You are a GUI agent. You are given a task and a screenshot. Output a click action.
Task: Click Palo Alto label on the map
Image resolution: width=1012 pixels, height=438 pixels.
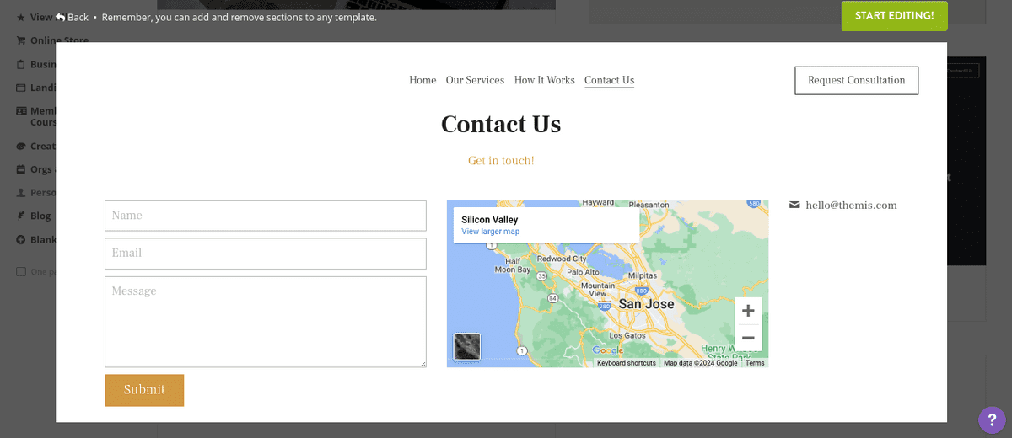(x=583, y=273)
